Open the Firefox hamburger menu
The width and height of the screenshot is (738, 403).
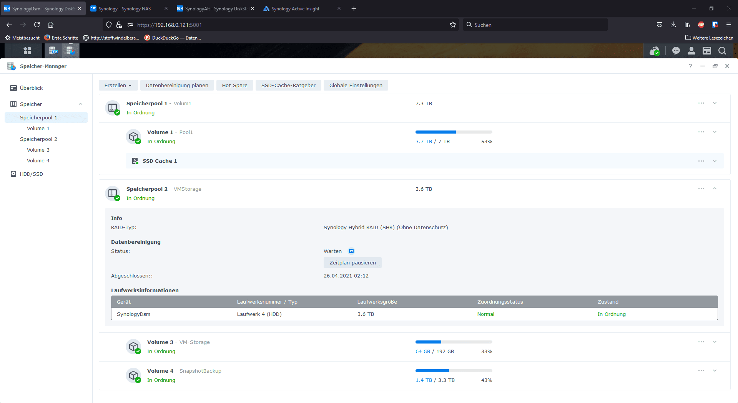point(729,25)
